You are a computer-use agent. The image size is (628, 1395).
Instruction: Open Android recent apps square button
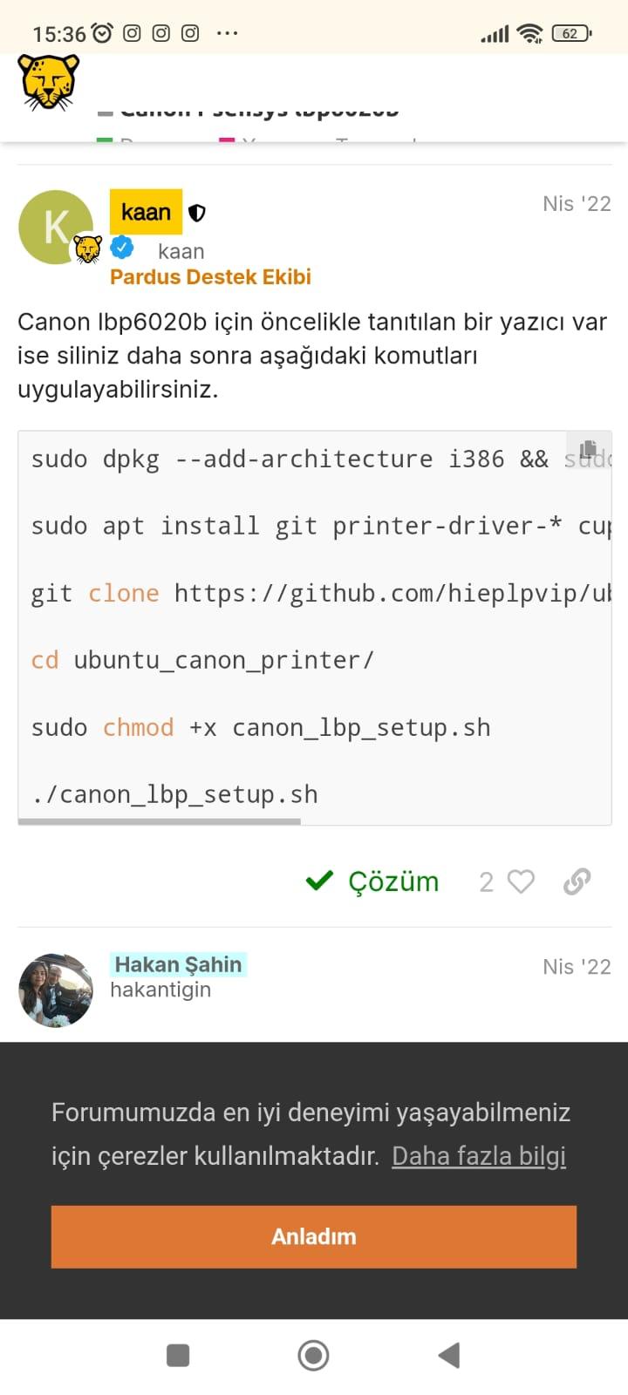[178, 1355]
